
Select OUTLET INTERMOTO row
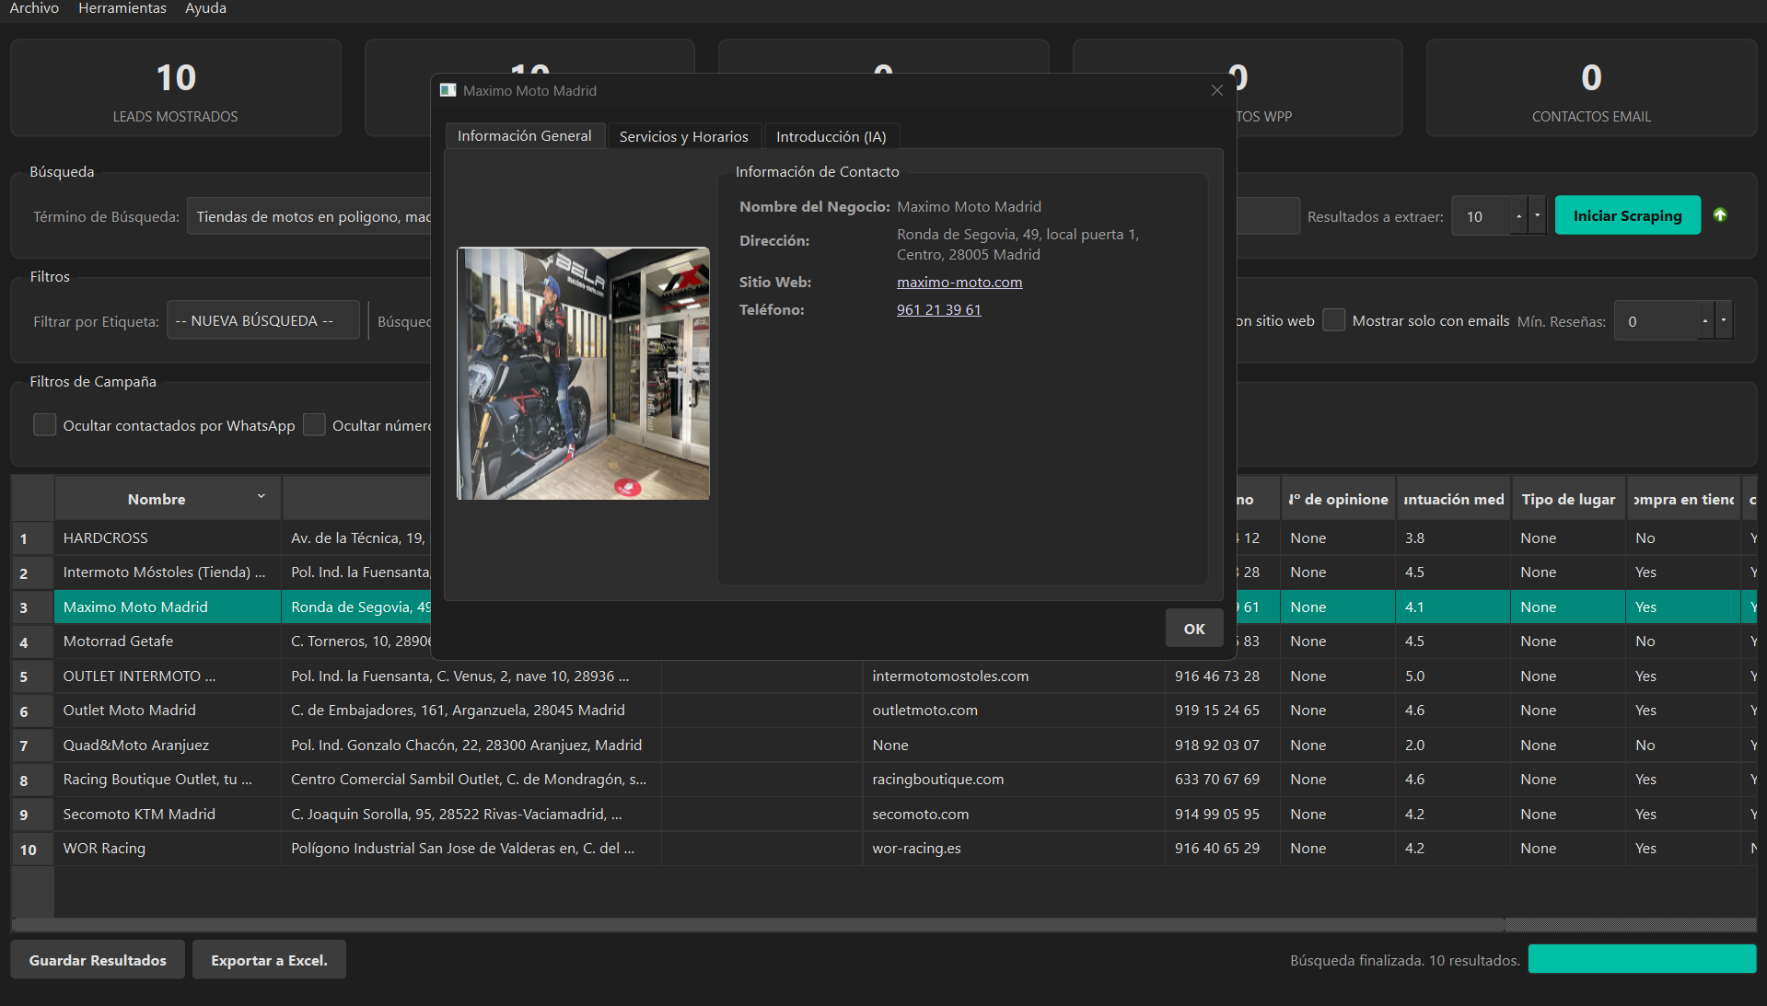(x=168, y=676)
